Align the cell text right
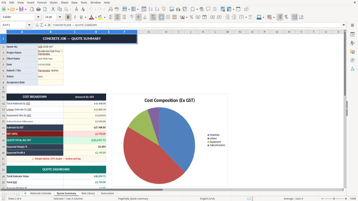This screenshot has height=201, width=358. (124, 17)
